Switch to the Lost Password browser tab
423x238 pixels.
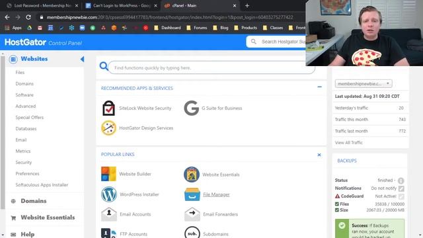point(42,6)
